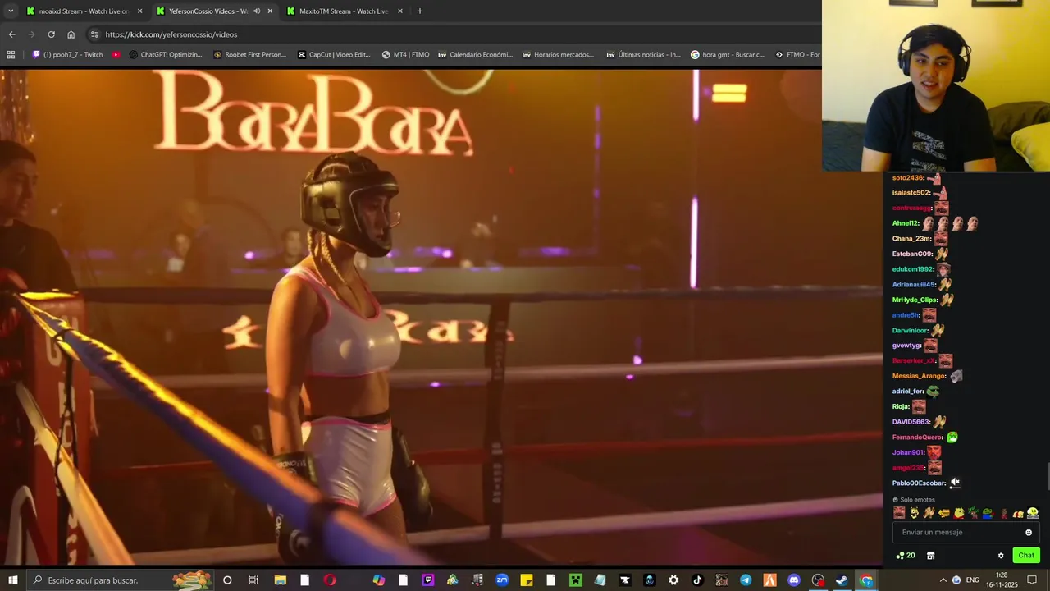Click chat username DAVID5663
The width and height of the screenshot is (1050, 591).
click(x=911, y=422)
